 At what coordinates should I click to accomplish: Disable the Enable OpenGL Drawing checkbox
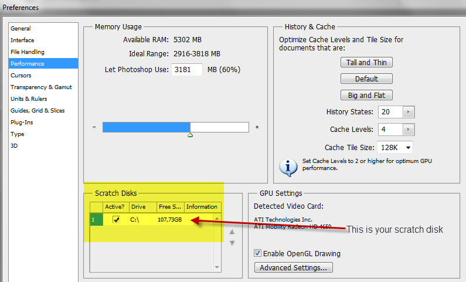(258, 254)
